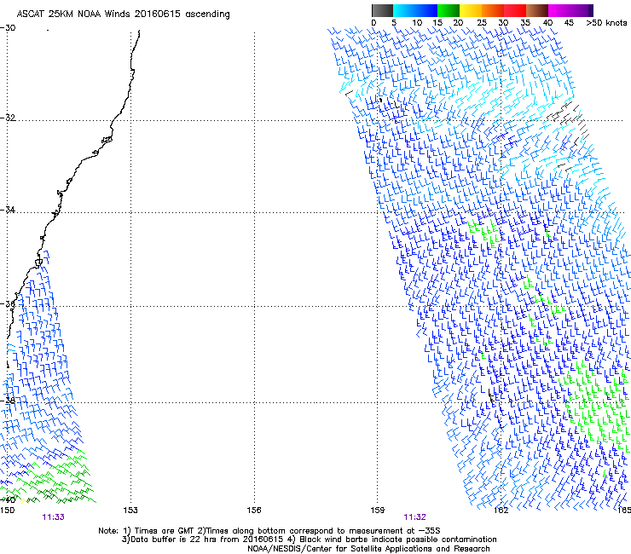Click the title 'ASCAT 25KM NOAA Winds 20160615 ascending'
This screenshot has height=554, width=631.
click(x=123, y=14)
